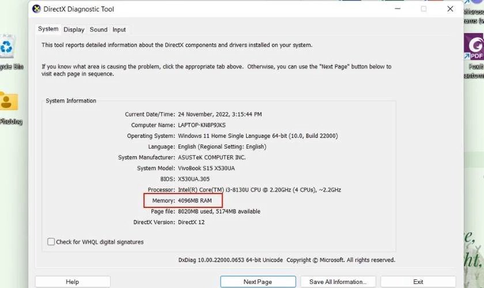
Task: Click the DxDiag 10.00.22000.0653 version text
Action: (230, 260)
